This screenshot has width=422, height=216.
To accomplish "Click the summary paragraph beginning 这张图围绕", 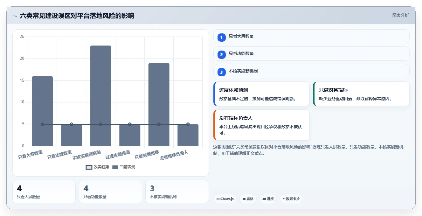I will coord(308,150).
